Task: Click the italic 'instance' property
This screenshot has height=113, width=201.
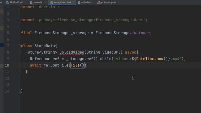Action: coord(141,33)
